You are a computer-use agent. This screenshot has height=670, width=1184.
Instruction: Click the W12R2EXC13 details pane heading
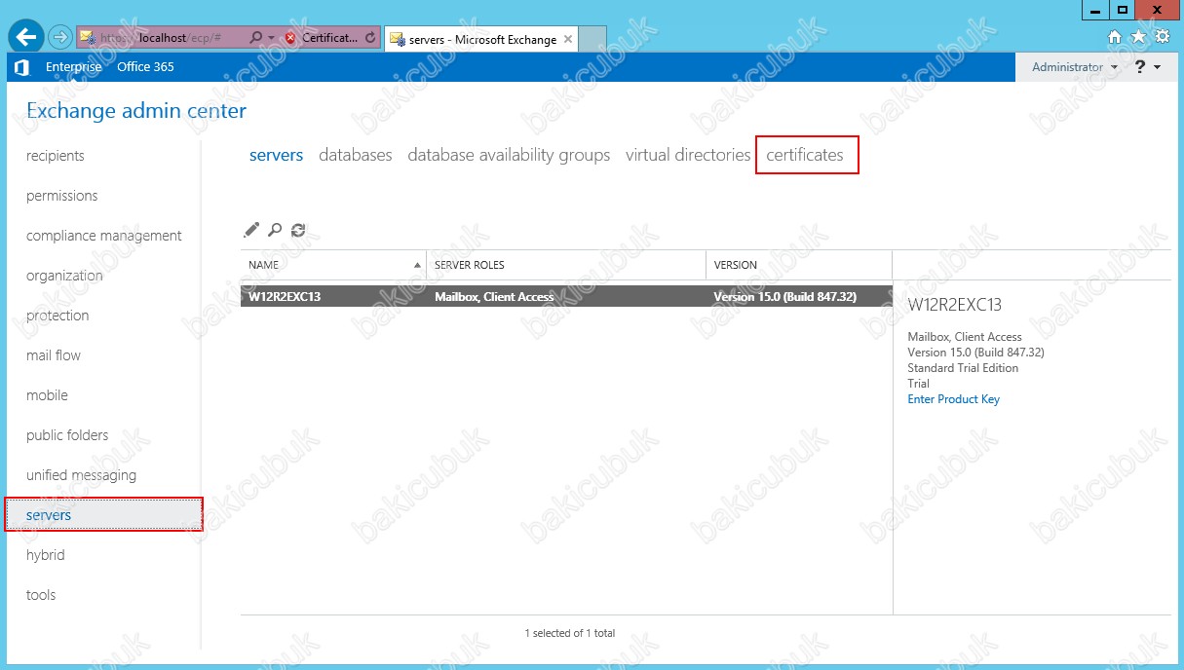click(955, 305)
